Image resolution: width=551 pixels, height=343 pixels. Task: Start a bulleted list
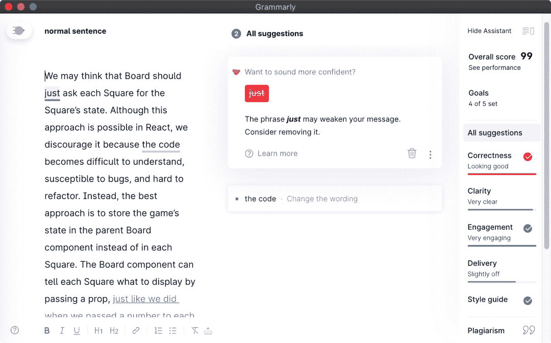[173, 331]
